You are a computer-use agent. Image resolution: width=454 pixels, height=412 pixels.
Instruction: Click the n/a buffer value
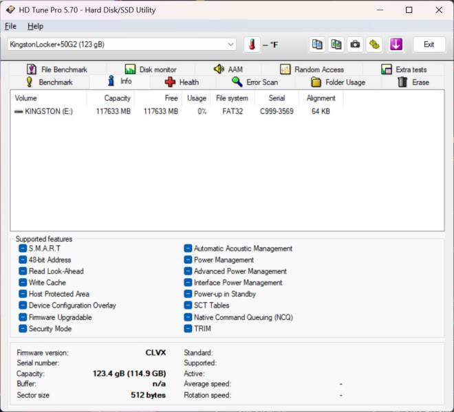[159, 384]
